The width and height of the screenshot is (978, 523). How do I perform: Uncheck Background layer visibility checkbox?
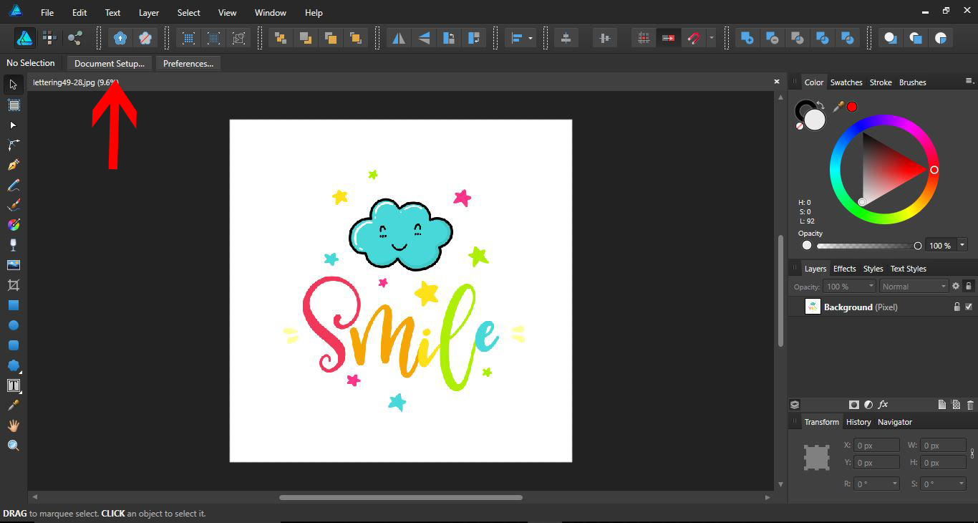click(x=969, y=307)
